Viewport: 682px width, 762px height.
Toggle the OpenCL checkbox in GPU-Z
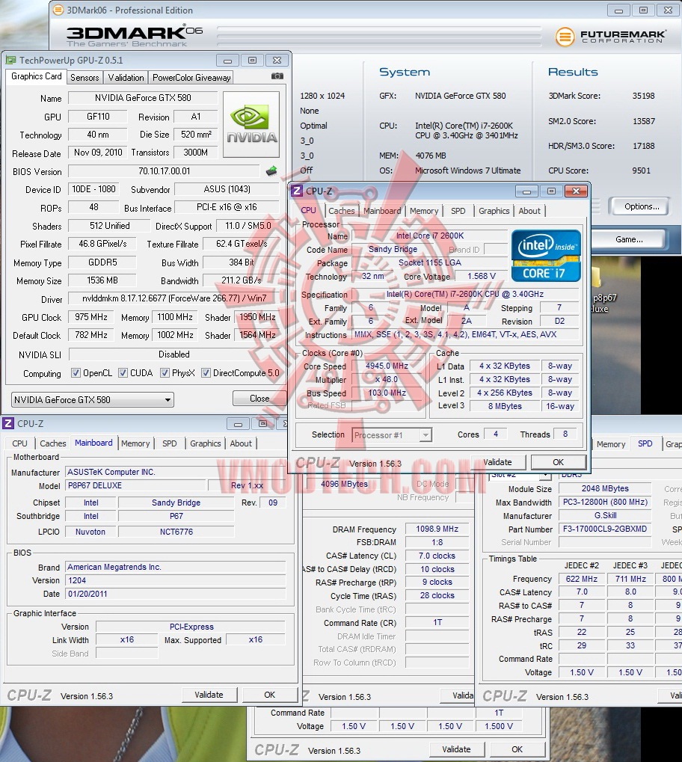tap(76, 372)
